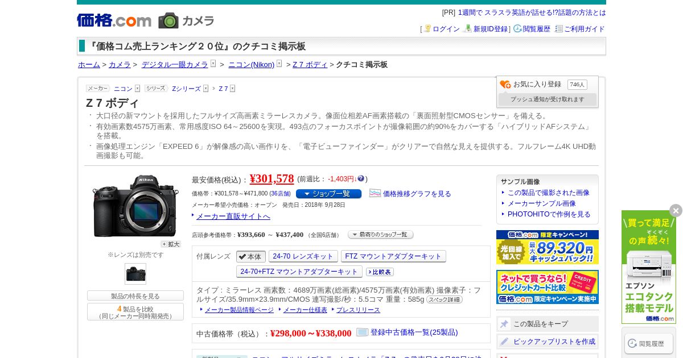Open the 閲覧履歴 link in the header
Viewport: 683px width, 358px height.
536,29
